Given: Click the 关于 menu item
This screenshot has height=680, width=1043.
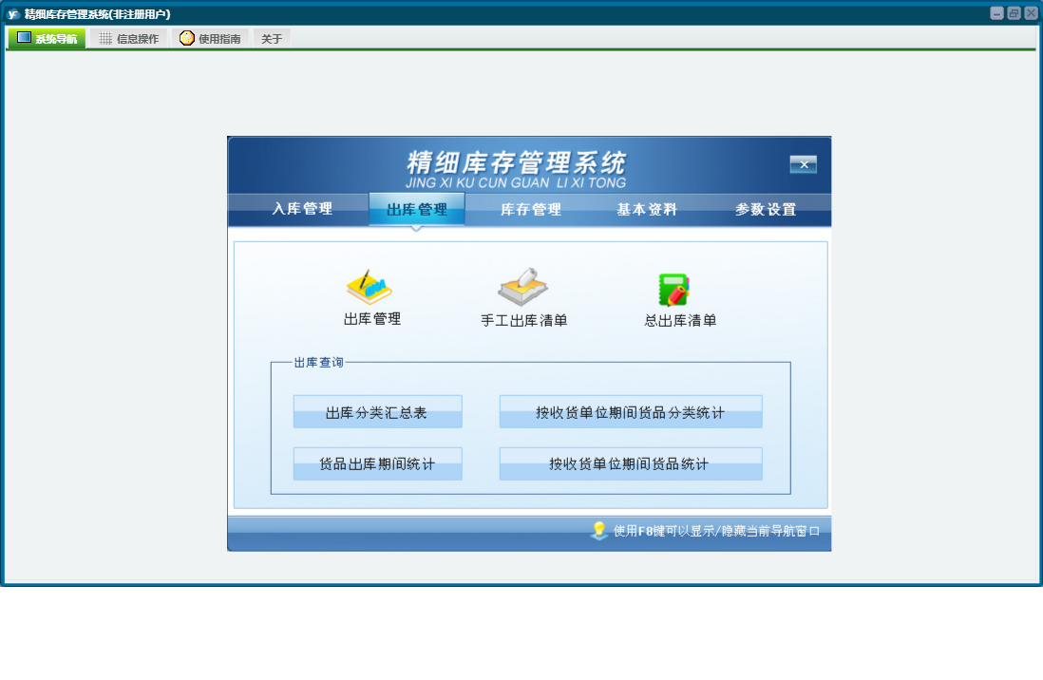Looking at the screenshot, I should click(272, 39).
